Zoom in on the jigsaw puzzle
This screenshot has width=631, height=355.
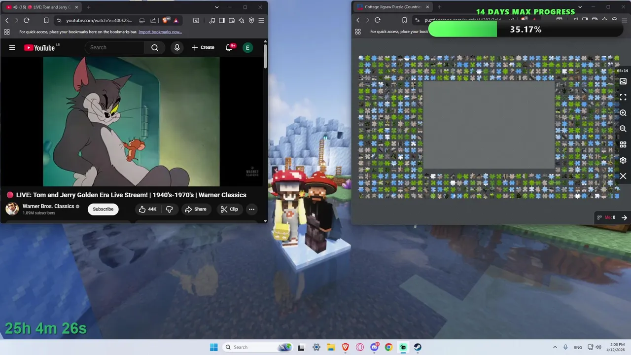(x=623, y=113)
